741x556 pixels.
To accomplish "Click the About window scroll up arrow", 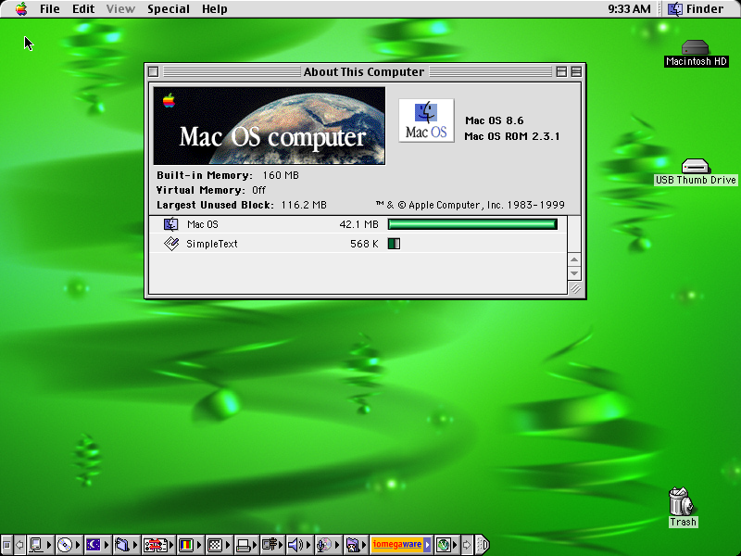I will (x=574, y=259).
